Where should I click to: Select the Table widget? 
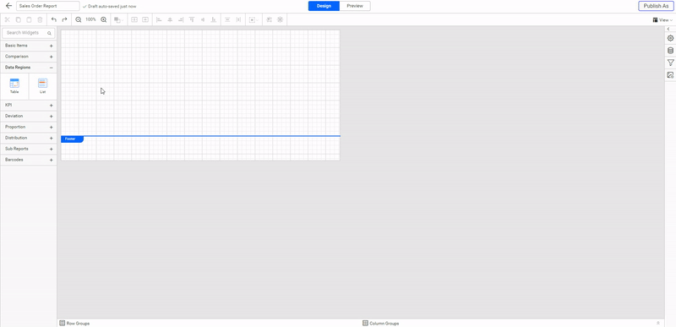coord(14,85)
